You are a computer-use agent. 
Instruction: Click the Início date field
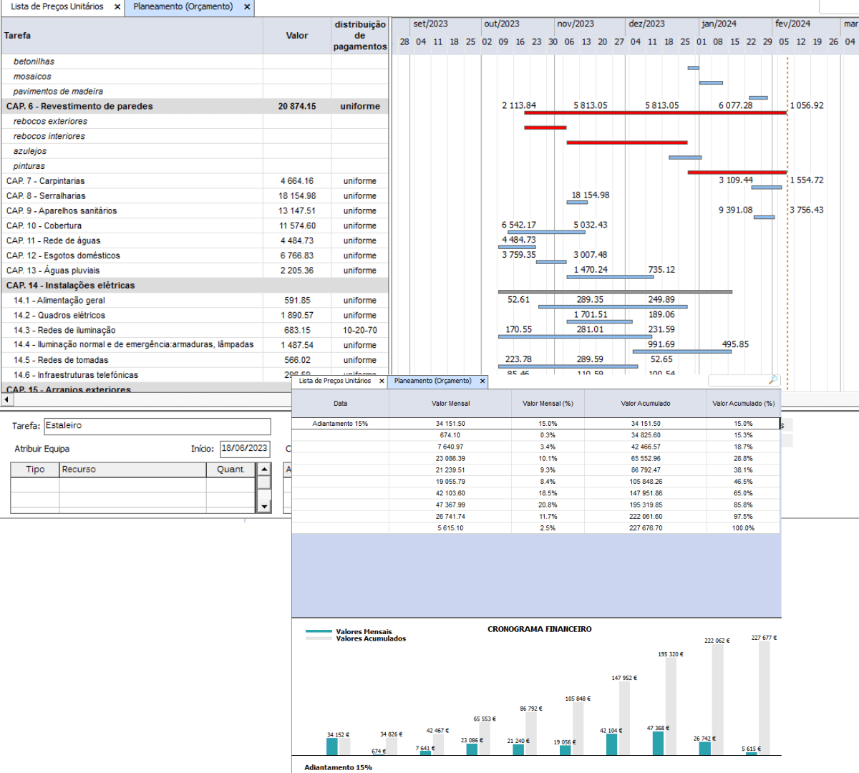[x=244, y=449]
